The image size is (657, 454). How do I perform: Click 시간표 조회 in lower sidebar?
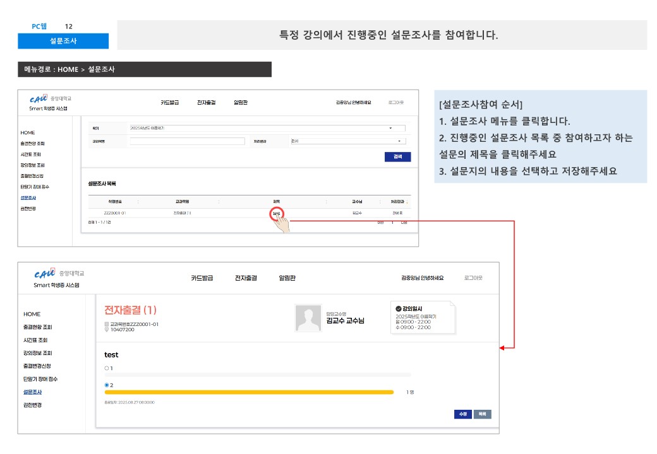pyautogui.click(x=35, y=340)
